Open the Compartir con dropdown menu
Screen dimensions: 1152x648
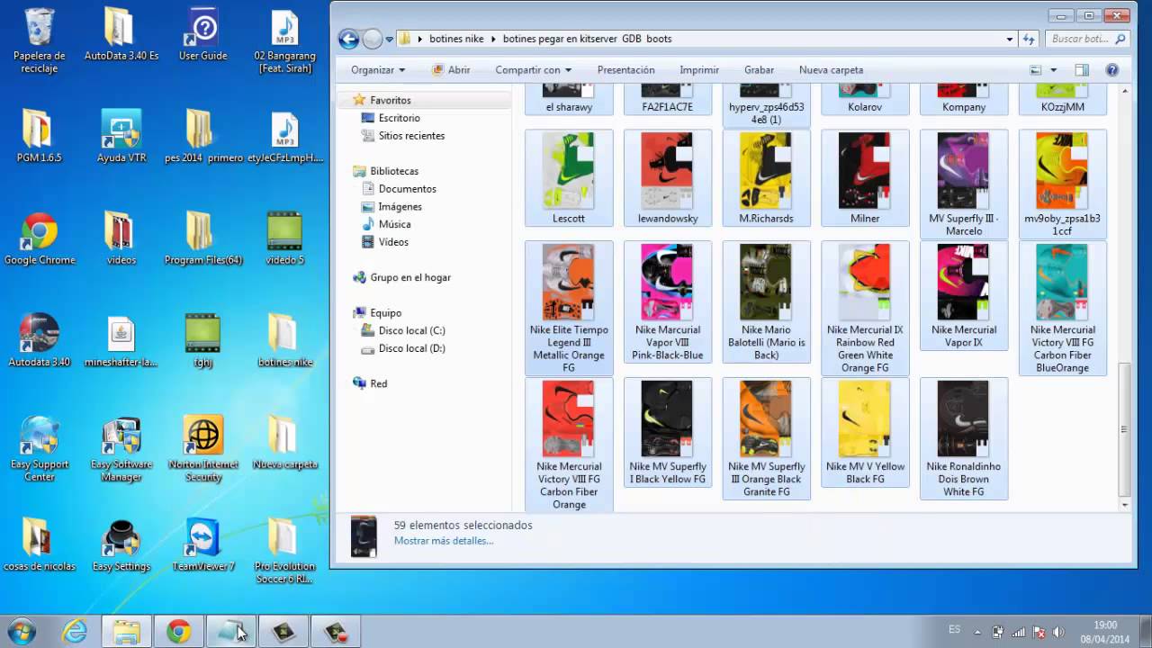tap(533, 70)
